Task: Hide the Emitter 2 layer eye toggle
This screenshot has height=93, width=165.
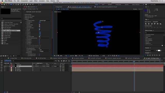Action: 4,69
